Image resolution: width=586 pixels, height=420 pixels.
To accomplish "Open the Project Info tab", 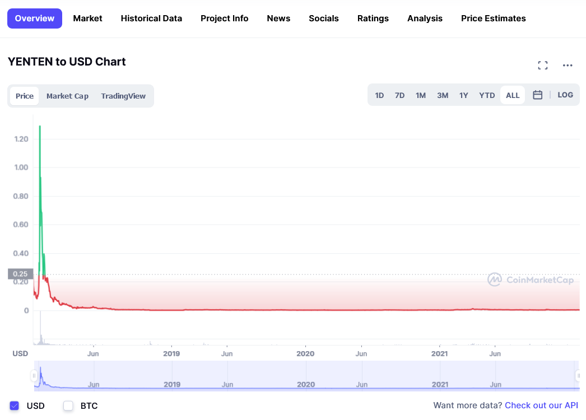I will point(224,18).
